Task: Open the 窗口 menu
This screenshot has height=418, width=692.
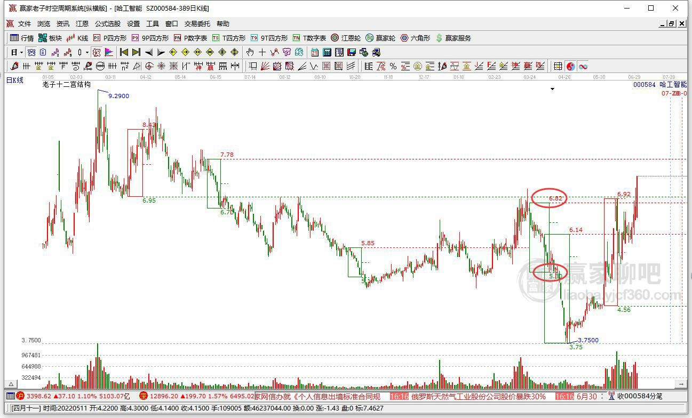Action: [172, 24]
